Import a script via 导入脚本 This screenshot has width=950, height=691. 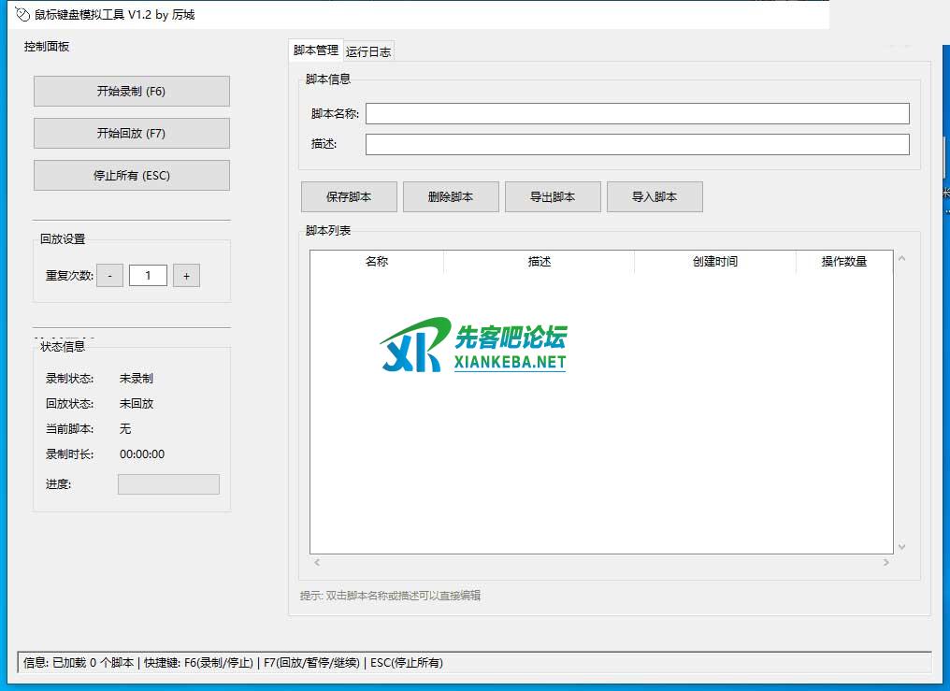point(655,197)
